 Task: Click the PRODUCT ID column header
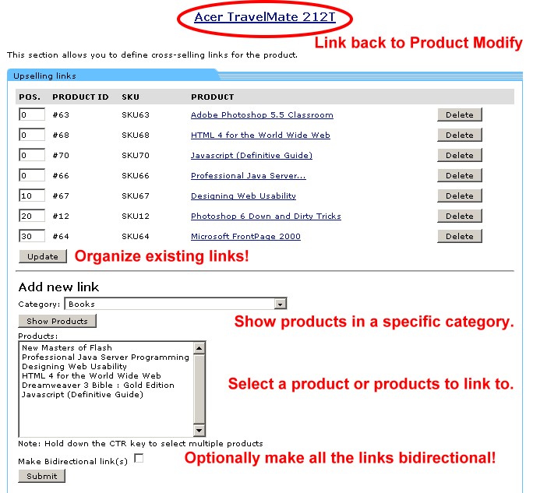tap(80, 97)
